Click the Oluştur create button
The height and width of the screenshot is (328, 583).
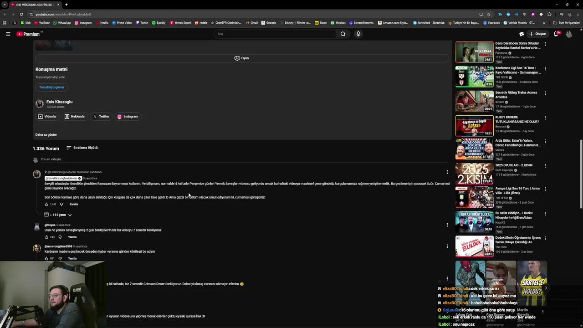(x=537, y=34)
